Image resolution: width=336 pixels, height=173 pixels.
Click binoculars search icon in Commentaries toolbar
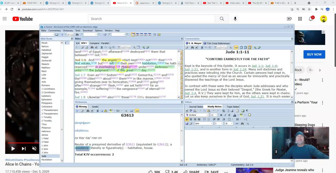[192, 47]
